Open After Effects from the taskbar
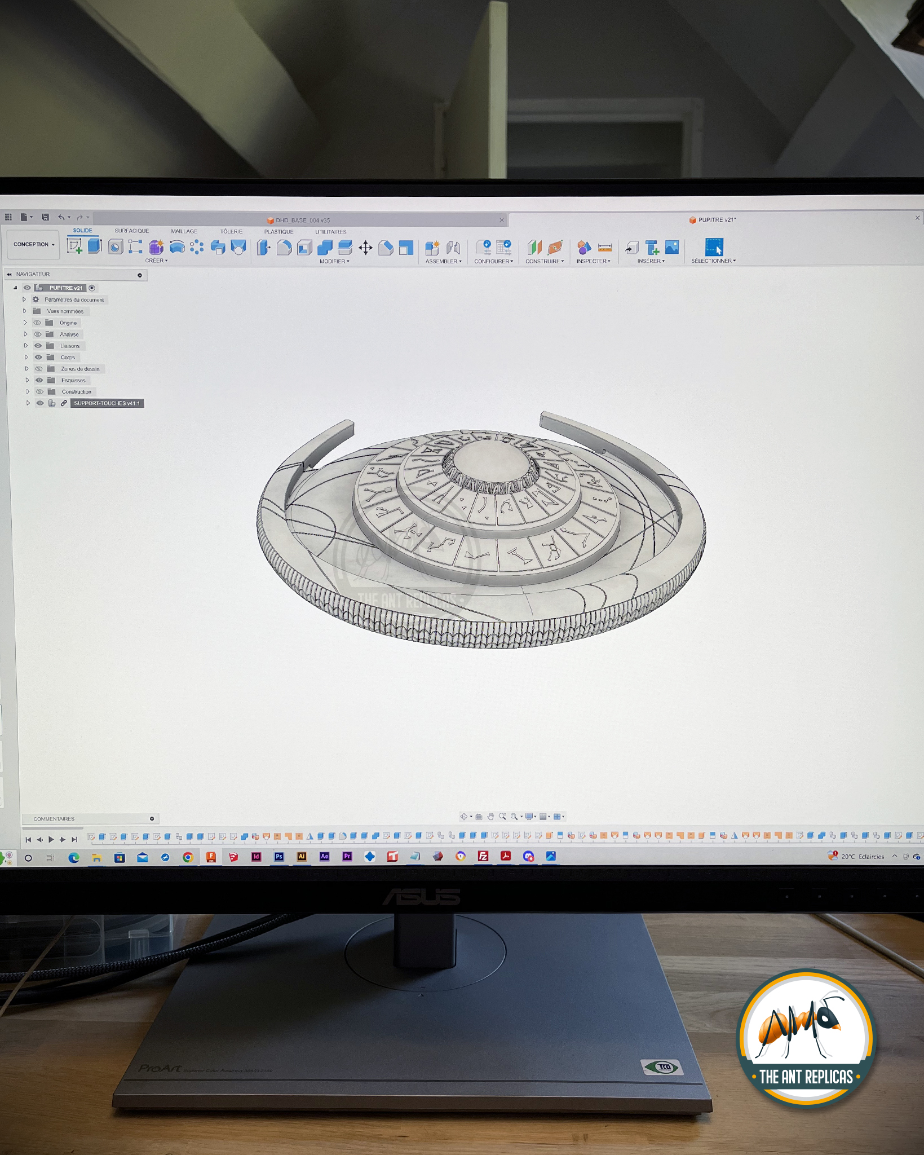The image size is (924, 1155). [x=324, y=857]
